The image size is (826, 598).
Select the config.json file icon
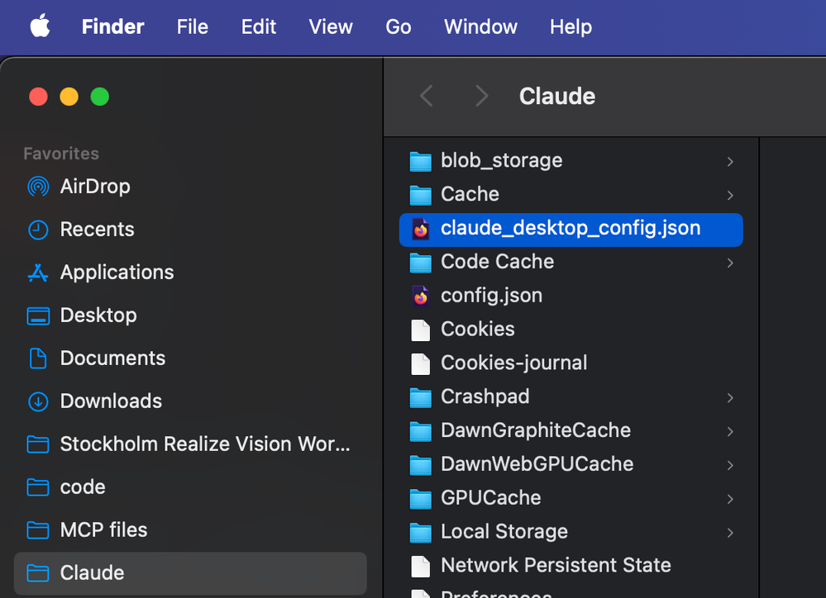pyautogui.click(x=421, y=296)
